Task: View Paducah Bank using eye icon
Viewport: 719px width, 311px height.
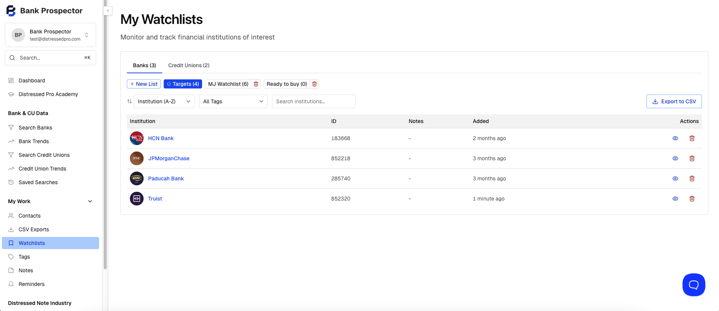Action: 675,178
